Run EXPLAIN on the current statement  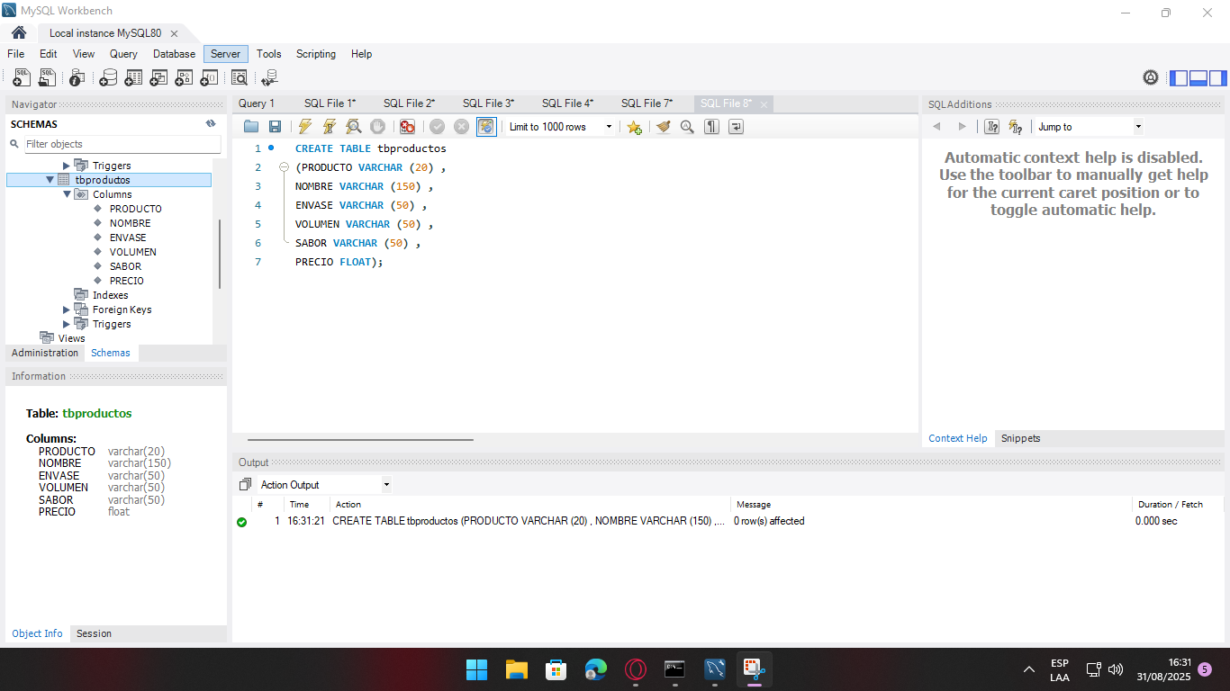[x=354, y=127]
